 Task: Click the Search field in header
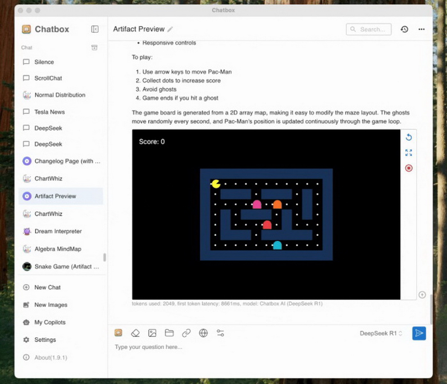point(368,29)
